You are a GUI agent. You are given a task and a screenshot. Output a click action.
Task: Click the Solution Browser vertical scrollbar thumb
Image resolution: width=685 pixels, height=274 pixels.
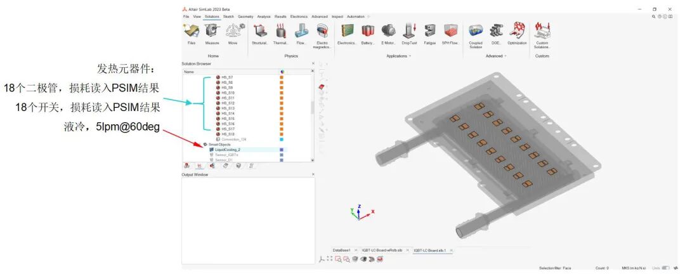pos(312,107)
